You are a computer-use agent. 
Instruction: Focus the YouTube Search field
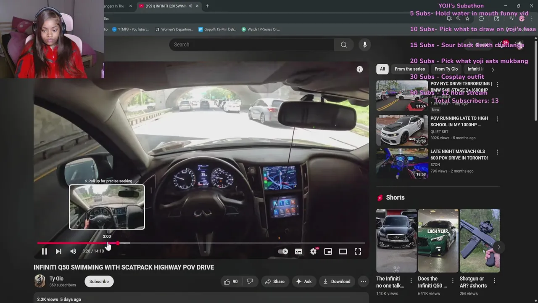click(x=252, y=45)
